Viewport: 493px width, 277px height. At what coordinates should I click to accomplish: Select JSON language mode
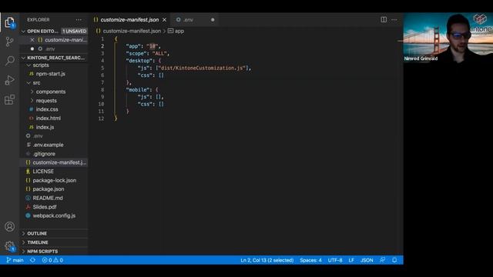367,260
